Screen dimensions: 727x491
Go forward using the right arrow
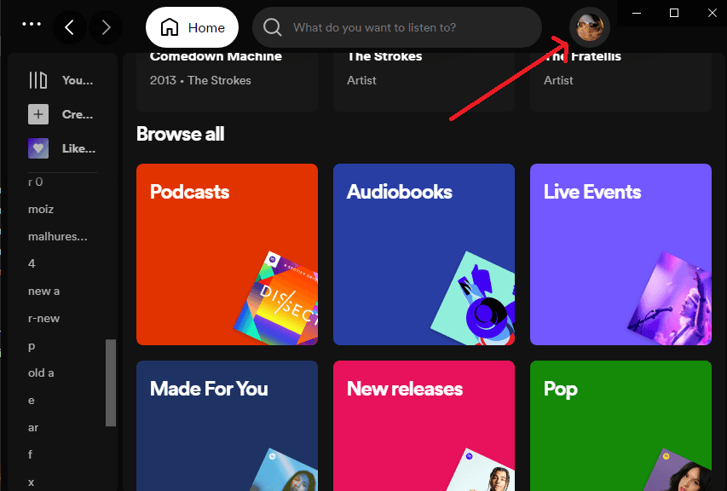tap(106, 27)
